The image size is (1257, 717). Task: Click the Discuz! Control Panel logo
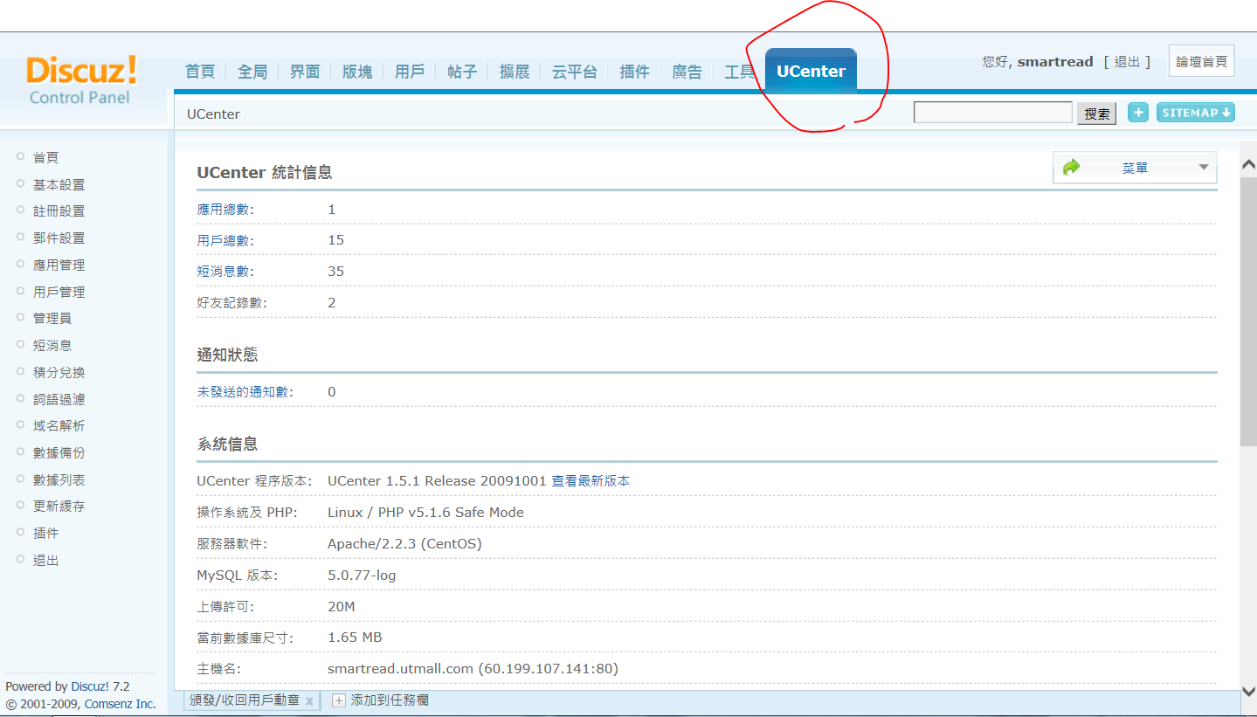tap(81, 80)
